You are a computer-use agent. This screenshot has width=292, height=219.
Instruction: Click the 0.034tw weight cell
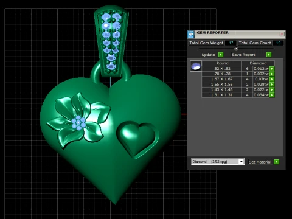tap(261, 95)
